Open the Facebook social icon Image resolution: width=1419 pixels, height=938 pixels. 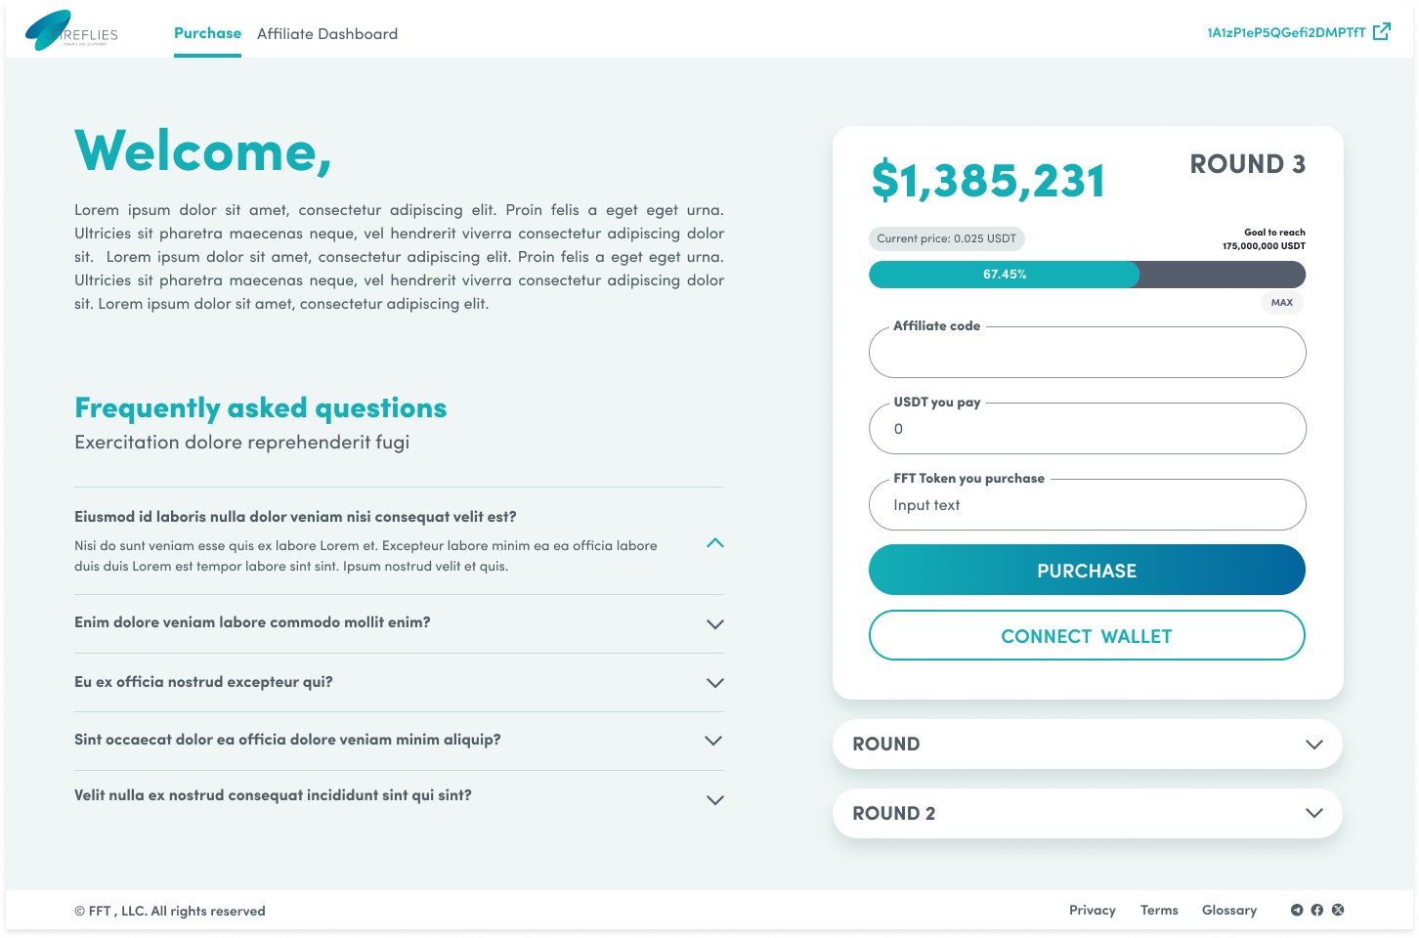[x=1317, y=910]
